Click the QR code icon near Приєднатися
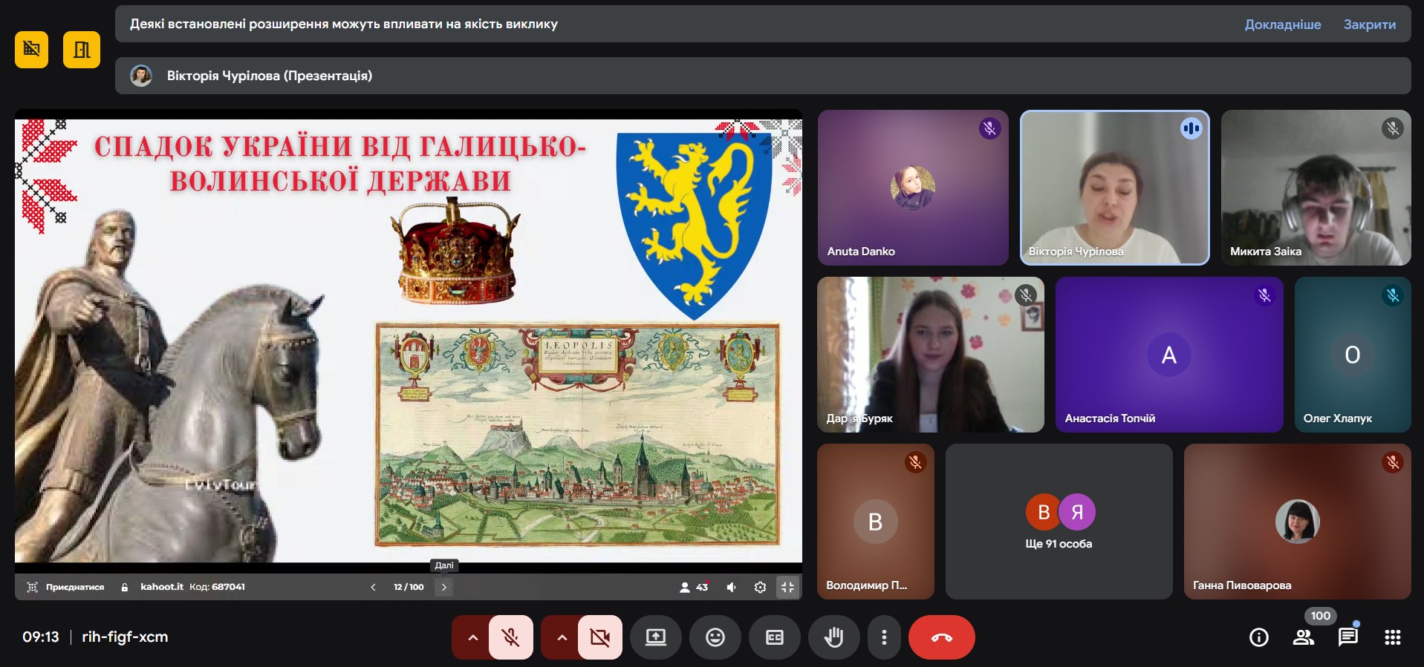1424x667 pixels. [x=32, y=587]
